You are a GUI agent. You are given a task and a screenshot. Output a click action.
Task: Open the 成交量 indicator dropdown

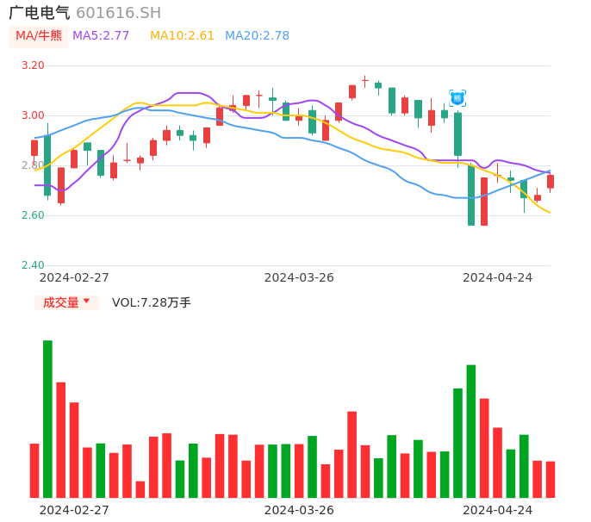point(66,302)
